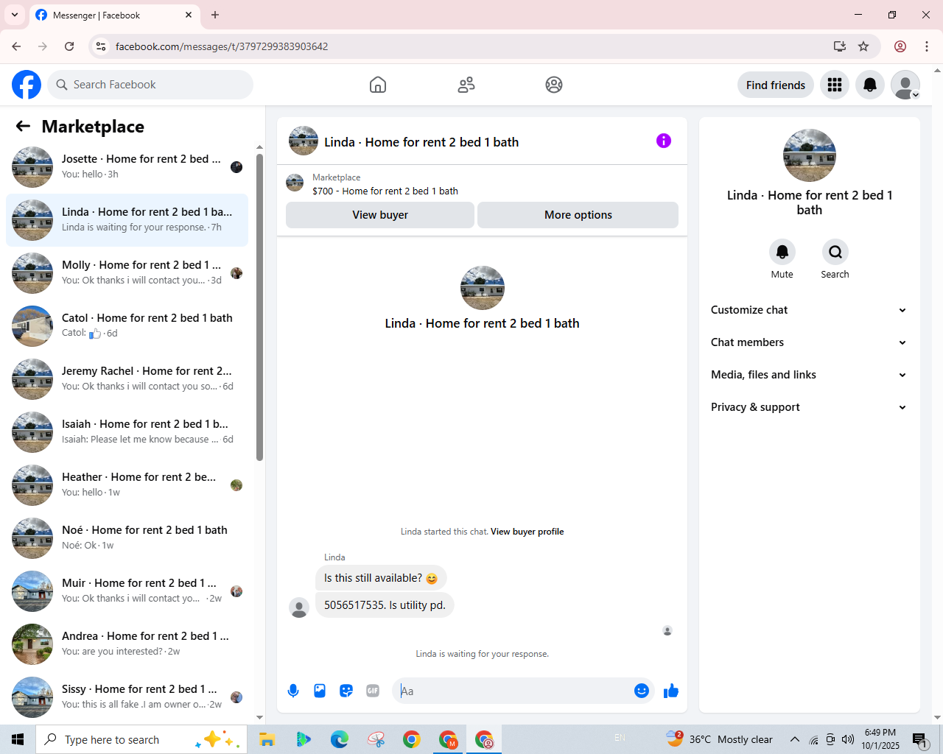This screenshot has height=754, width=943.
Task: Attach a photo file
Action: tap(320, 691)
